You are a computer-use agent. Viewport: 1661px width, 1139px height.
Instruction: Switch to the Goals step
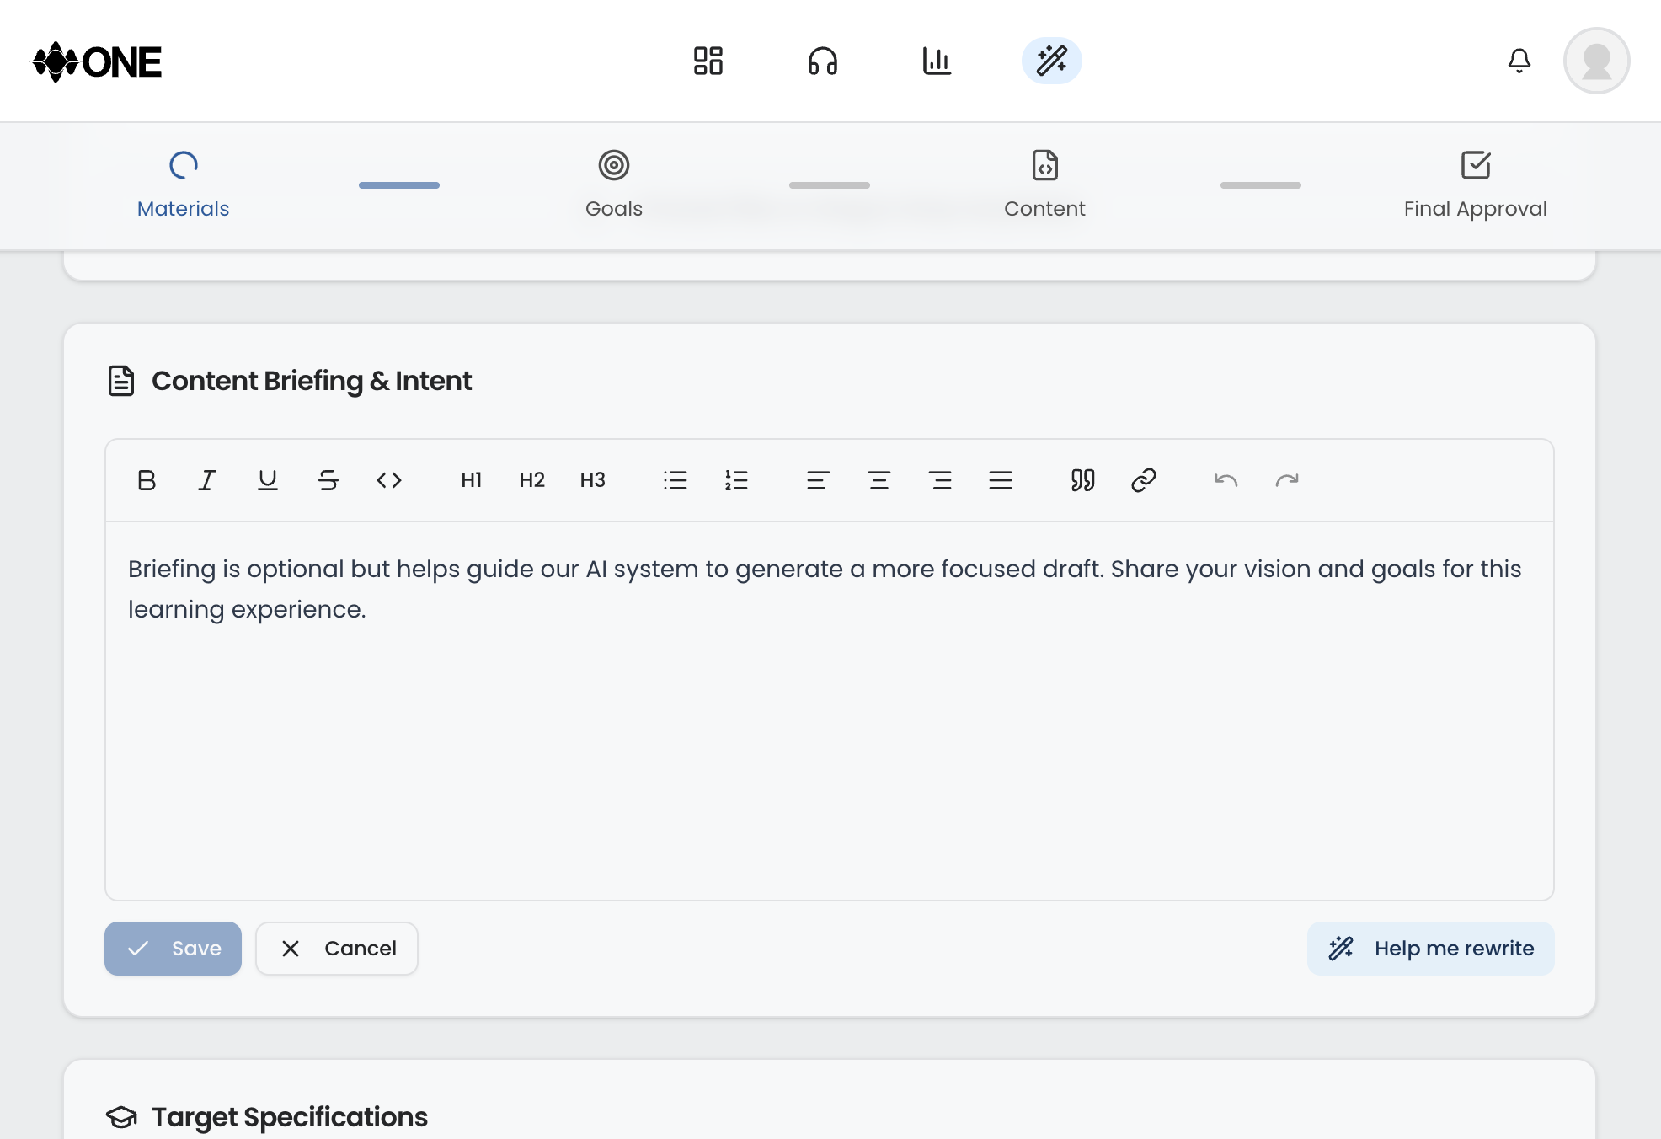click(612, 184)
